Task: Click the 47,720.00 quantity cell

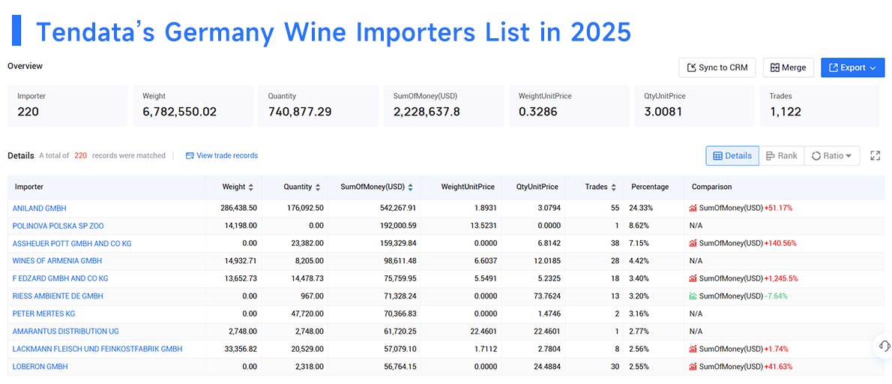Action: pyautogui.click(x=308, y=314)
